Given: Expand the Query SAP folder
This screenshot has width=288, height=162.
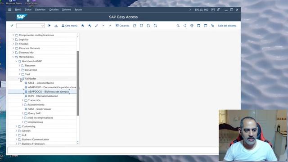Looking at the screenshot, I should 22,113.
